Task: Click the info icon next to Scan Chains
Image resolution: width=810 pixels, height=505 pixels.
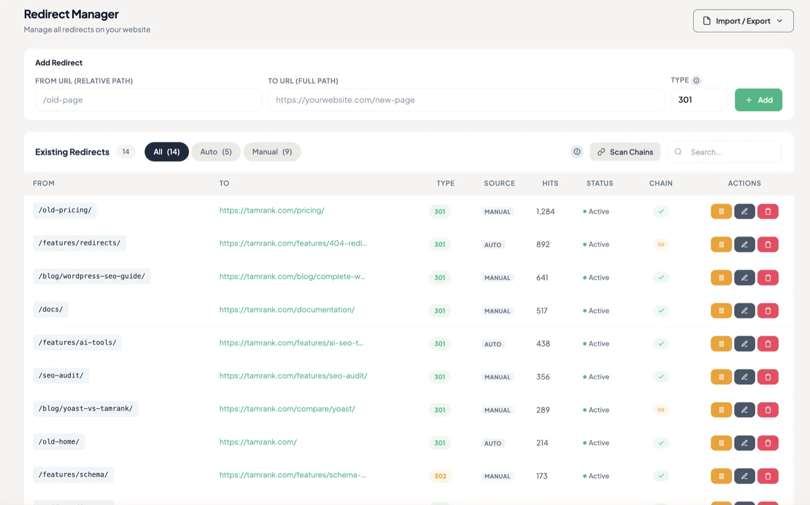Action: pos(577,152)
